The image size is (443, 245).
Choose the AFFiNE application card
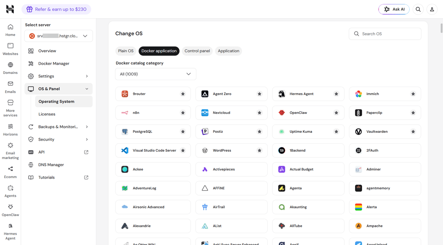(x=231, y=188)
